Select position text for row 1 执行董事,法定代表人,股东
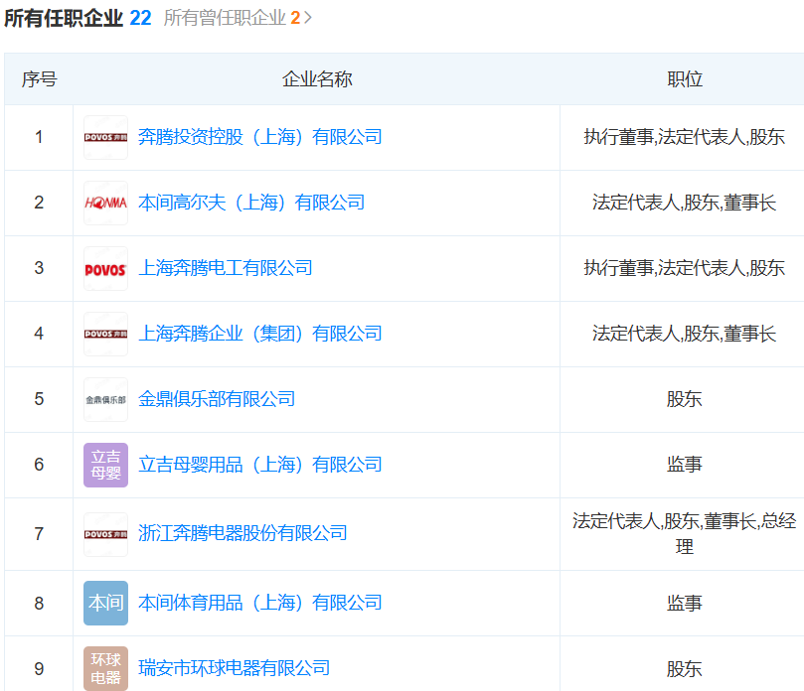Image resolution: width=804 pixels, height=691 pixels. click(x=684, y=137)
